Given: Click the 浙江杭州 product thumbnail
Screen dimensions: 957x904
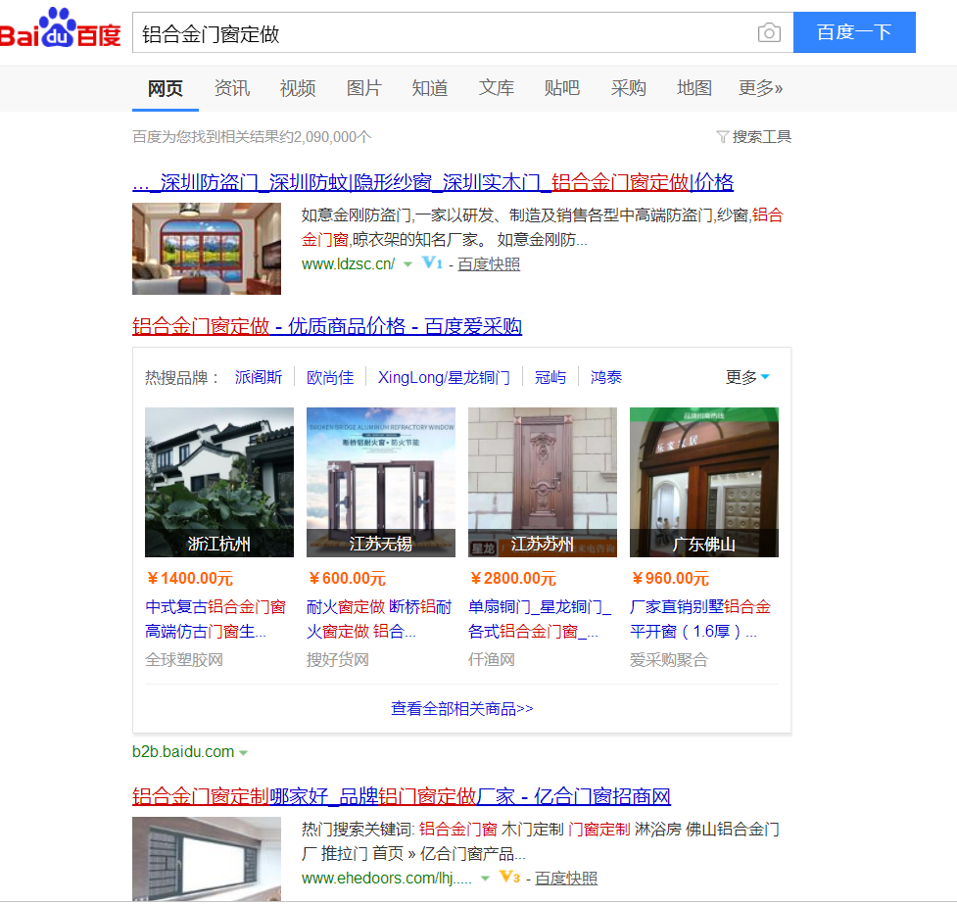Looking at the screenshot, I should click(219, 482).
